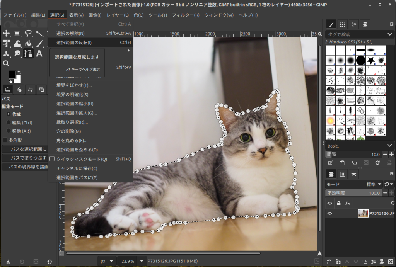Choose the Zoom magnifier tool
Image resolution: width=396 pixels, height=267 pixels.
click(6, 63)
